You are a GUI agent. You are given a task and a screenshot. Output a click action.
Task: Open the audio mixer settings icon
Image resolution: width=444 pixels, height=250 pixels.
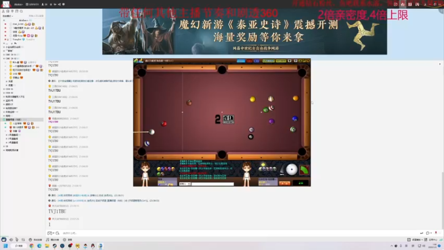point(23,239)
